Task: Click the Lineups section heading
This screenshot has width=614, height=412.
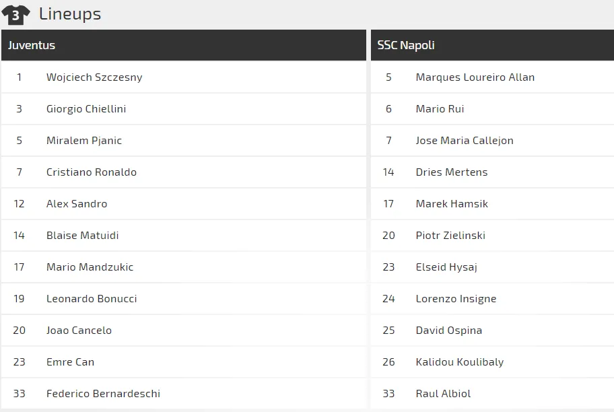Action: (x=70, y=14)
